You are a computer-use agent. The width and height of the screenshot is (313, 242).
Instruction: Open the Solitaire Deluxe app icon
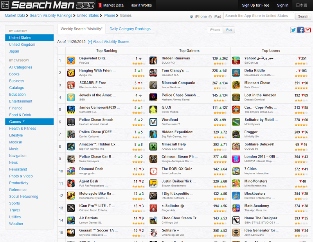coord(236,147)
